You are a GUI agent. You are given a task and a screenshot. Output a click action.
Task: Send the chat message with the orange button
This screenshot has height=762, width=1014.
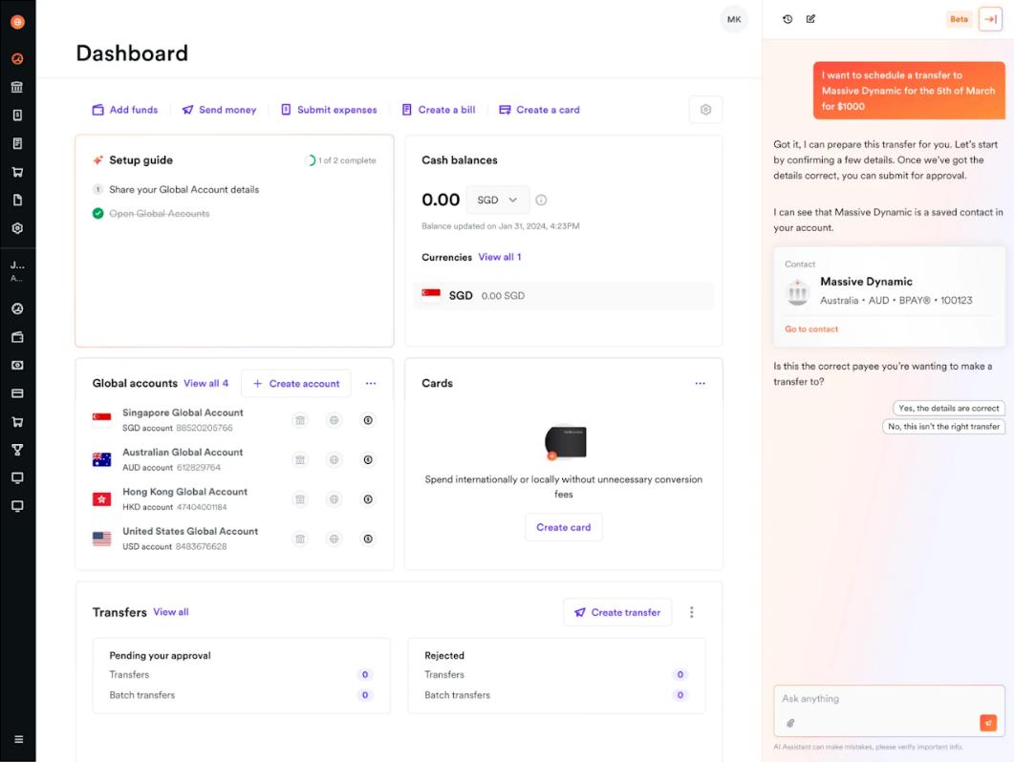(x=988, y=723)
